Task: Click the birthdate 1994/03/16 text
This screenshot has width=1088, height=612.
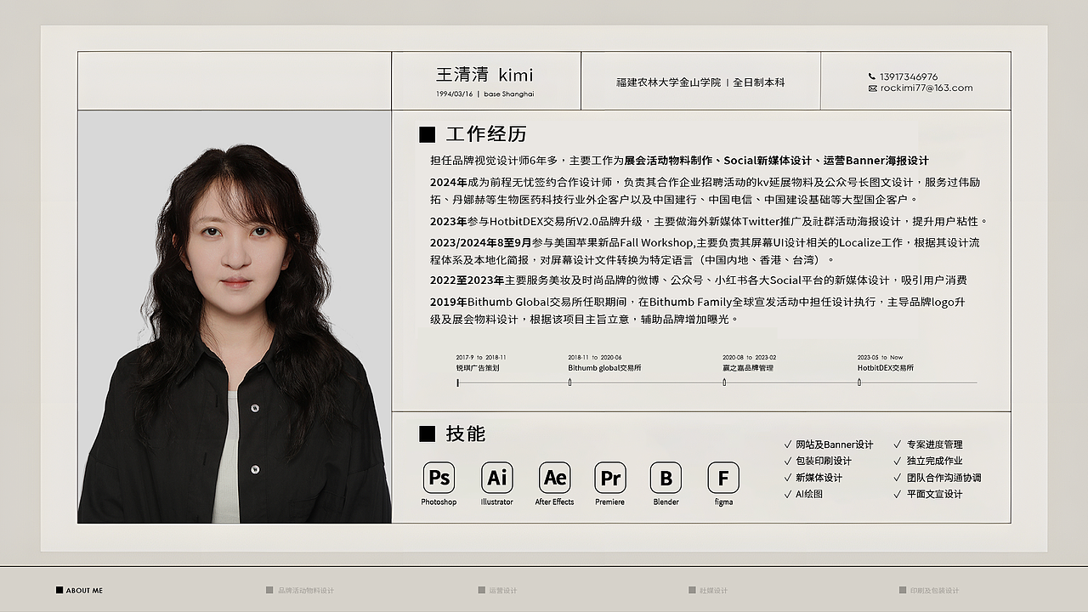Action: pyautogui.click(x=454, y=94)
